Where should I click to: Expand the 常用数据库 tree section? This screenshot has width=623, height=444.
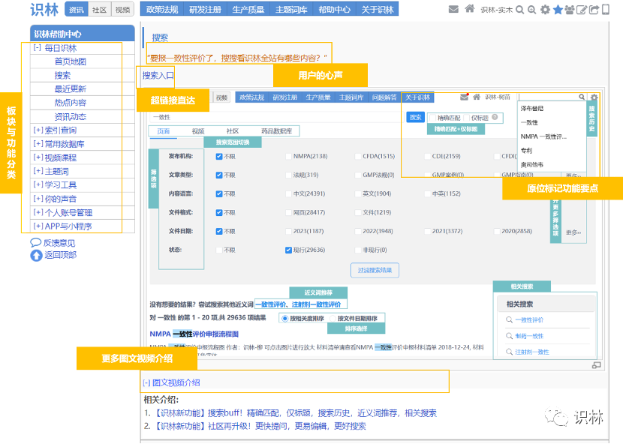coord(38,144)
